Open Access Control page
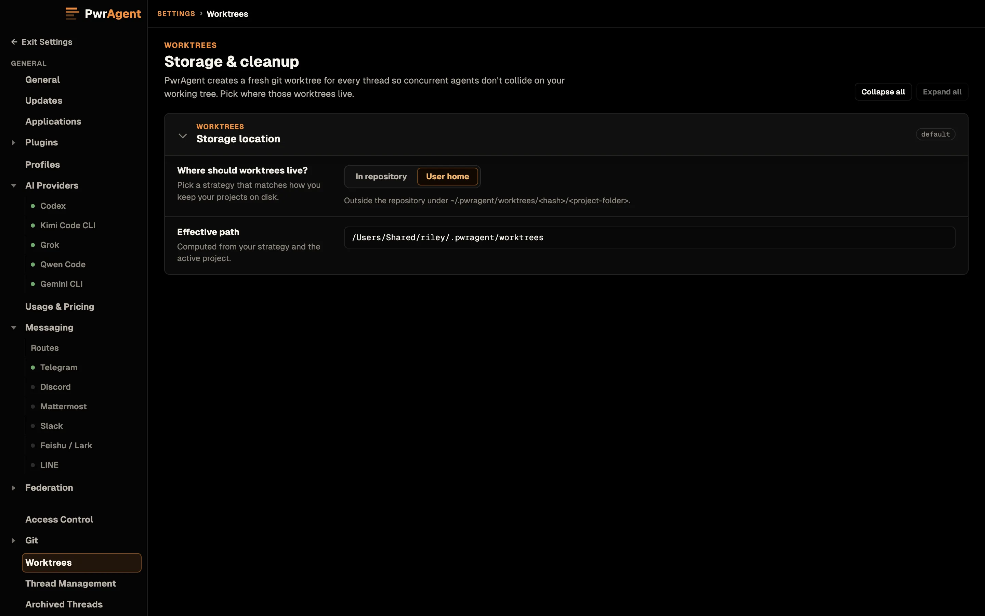This screenshot has width=985, height=616. pyautogui.click(x=59, y=520)
